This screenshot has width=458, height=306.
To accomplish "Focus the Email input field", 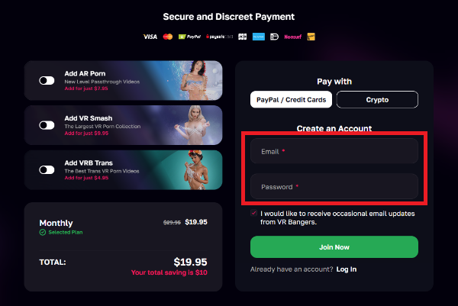I will coord(334,152).
